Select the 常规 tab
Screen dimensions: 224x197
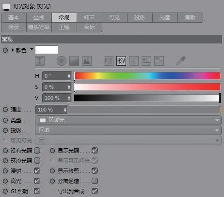[64, 17]
